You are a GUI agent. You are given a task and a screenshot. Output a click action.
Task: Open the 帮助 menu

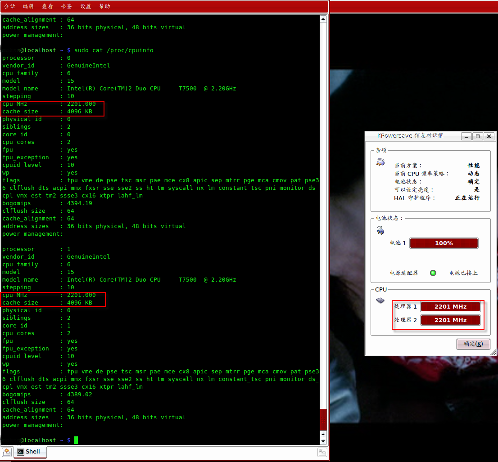point(104,6)
